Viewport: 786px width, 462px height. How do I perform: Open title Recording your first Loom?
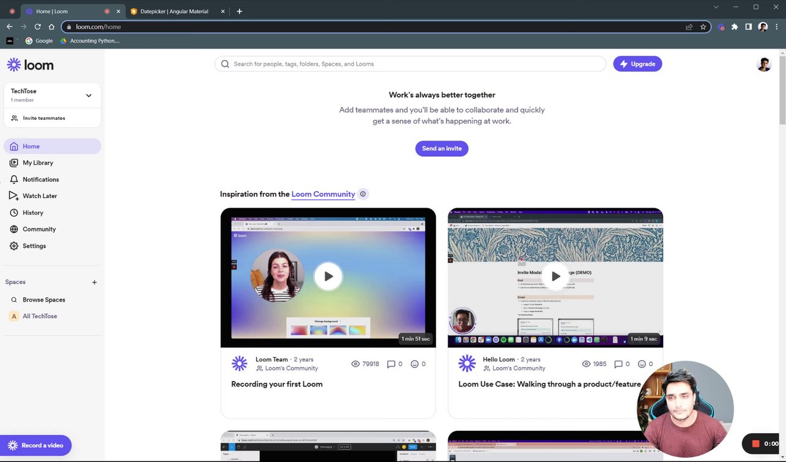click(277, 384)
